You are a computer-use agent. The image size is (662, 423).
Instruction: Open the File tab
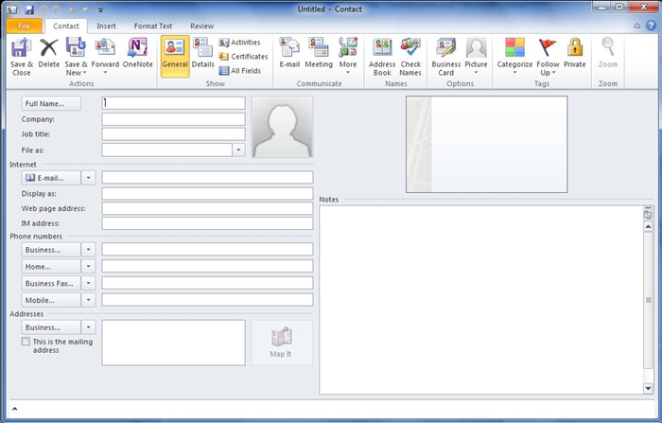24,26
